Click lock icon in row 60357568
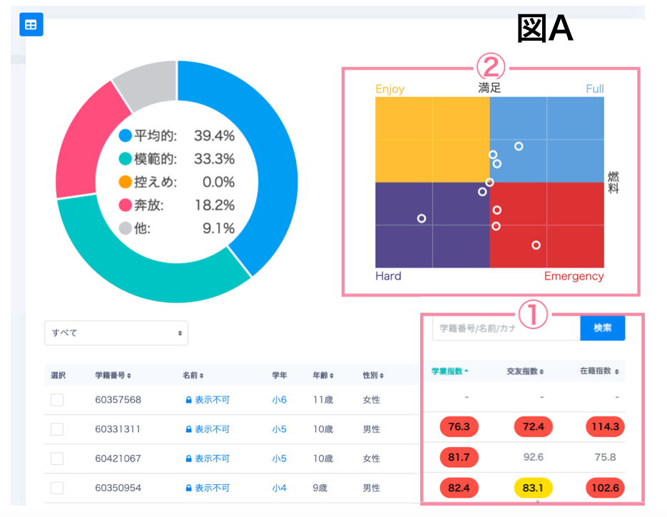The height and width of the screenshot is (517, 667). pyautogui.click(x=188, y=399)
